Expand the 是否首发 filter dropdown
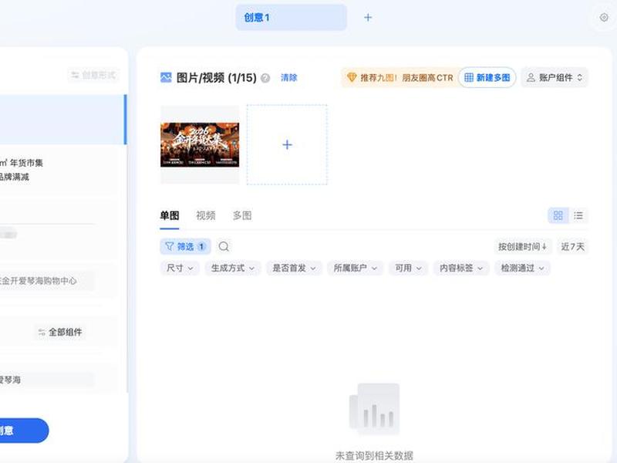Image resolution: width=617 pixels, height=463 pixels. (x=294, y=268)
